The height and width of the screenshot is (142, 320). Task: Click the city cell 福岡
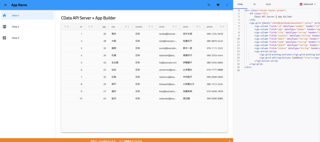114,48
